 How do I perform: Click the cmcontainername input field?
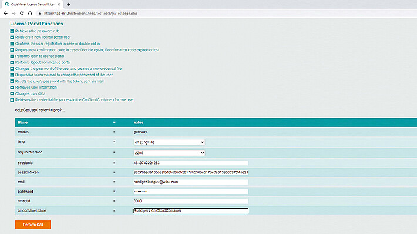tap(191, 211)
